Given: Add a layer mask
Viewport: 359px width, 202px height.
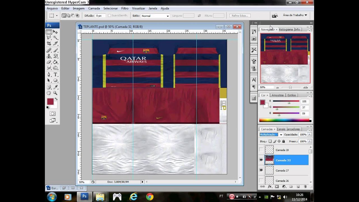Looking at the screenshot, I should point(277,187).
